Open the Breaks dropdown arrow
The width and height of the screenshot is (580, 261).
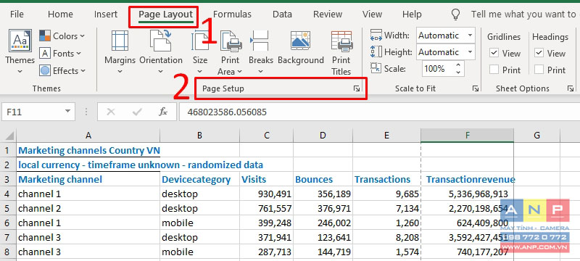click(x=260, y=71)
